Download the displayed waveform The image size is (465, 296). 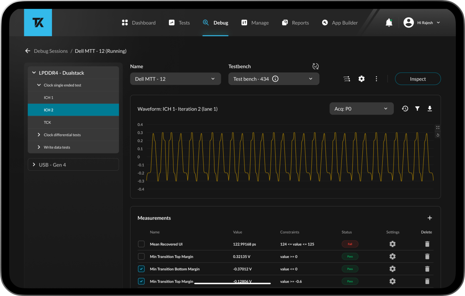[x=430, y=108]
